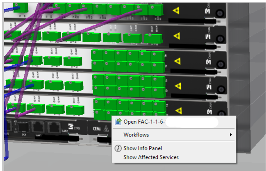Select the ILAN1 Ethernet port
The height and width of the screenshot is (171, 266).
[x=38, y=127]
